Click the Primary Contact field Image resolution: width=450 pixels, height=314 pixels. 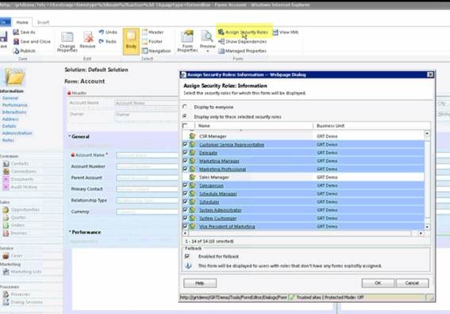coord(148,190)
